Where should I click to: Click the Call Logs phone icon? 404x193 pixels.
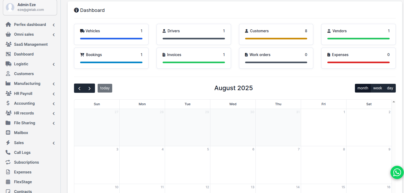[8, 153]
